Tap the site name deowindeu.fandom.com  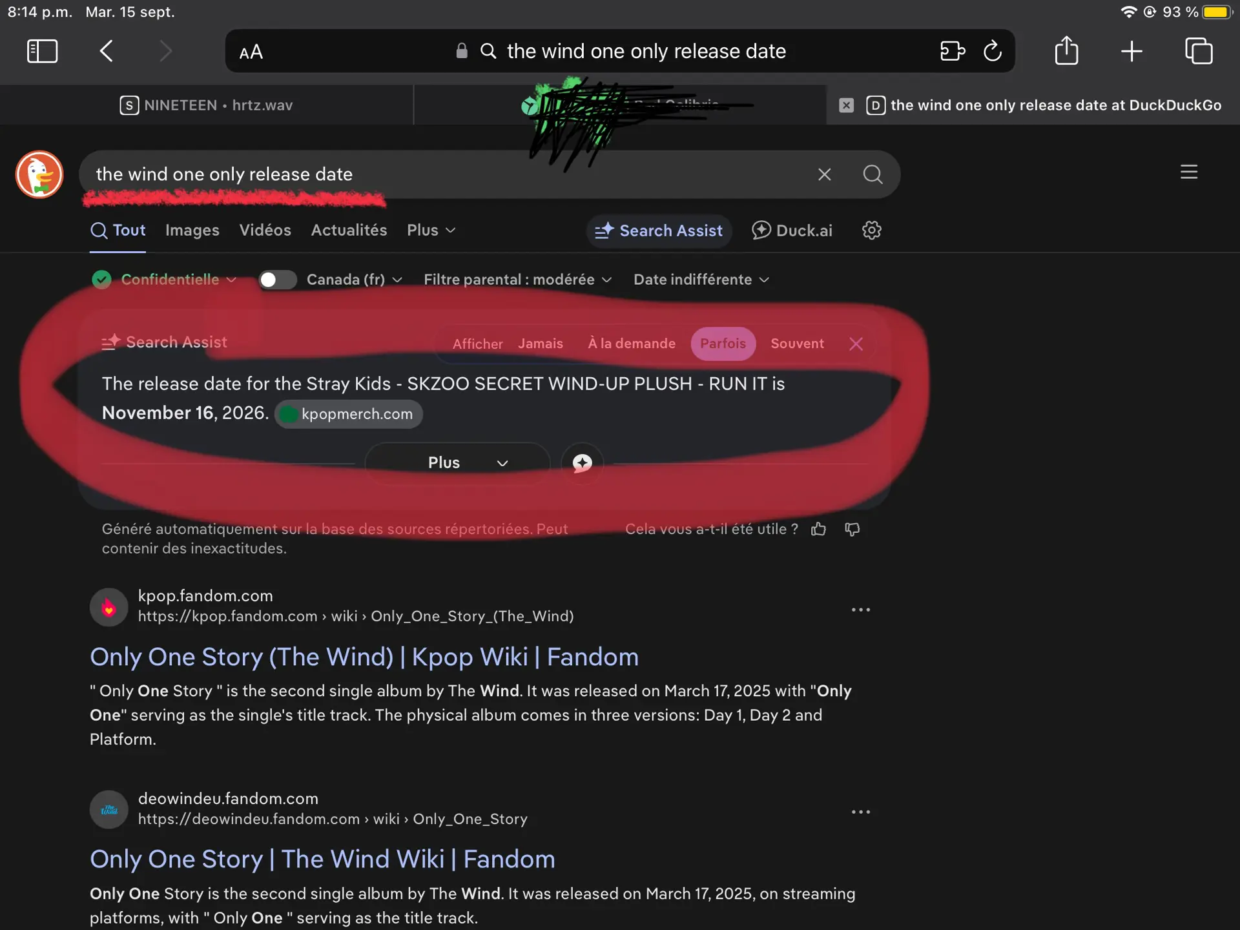228,798
